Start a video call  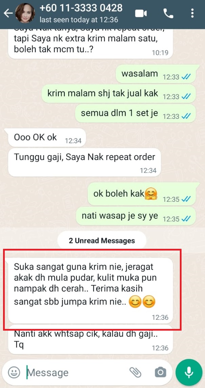click(x=141, y=13)
